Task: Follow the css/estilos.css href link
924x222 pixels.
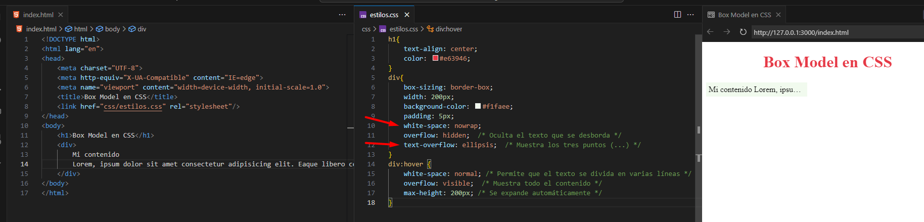Action: 133,106
